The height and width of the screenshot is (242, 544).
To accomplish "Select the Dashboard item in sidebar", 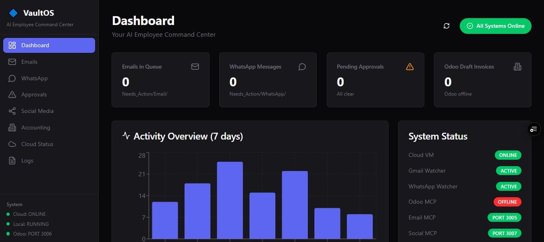I will coord(49,45).
